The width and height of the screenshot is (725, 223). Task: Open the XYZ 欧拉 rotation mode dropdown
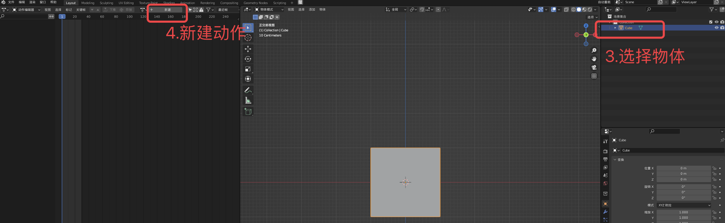pyautogui.click(x=684, y=205)
